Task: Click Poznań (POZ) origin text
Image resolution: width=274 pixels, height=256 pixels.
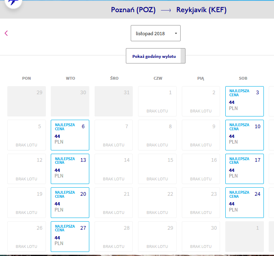Action: (x=133, y=10)
